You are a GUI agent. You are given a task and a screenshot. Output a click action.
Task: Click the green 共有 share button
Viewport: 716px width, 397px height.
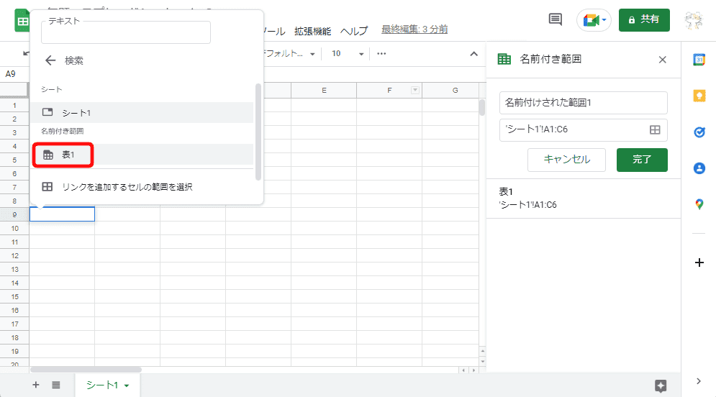(644, 19)
